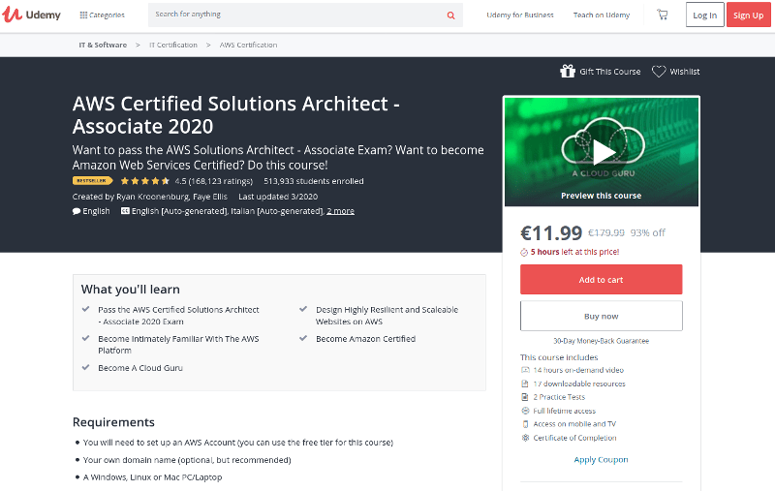Viewport: 775px width, 491px height.
Task: Click checkmark beside Become A Cloud Guru
Action: 85,367
